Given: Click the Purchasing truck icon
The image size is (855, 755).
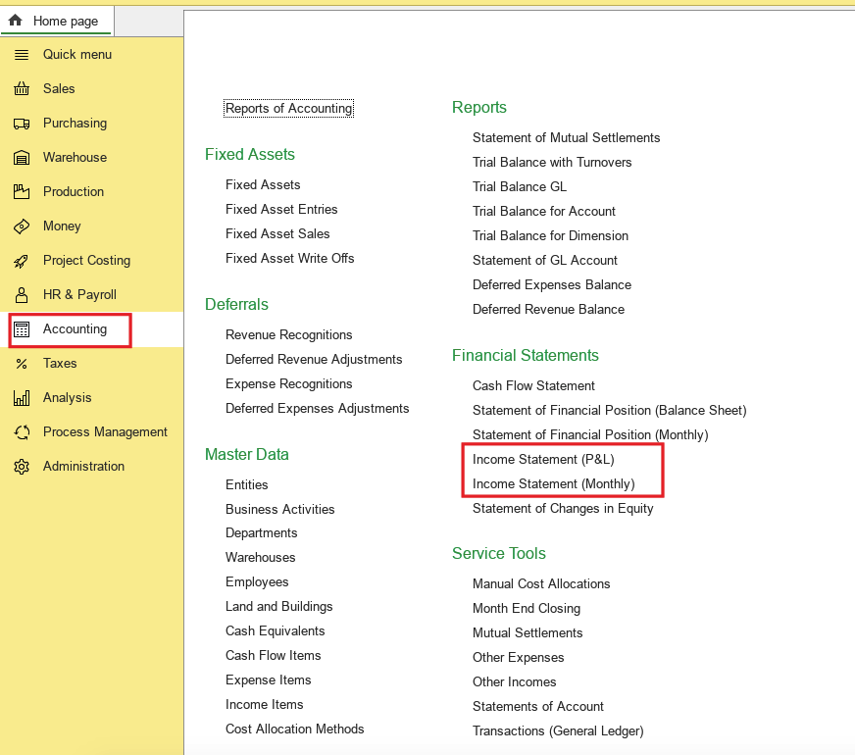Looking at the screenshot, I should pos(22,123).
